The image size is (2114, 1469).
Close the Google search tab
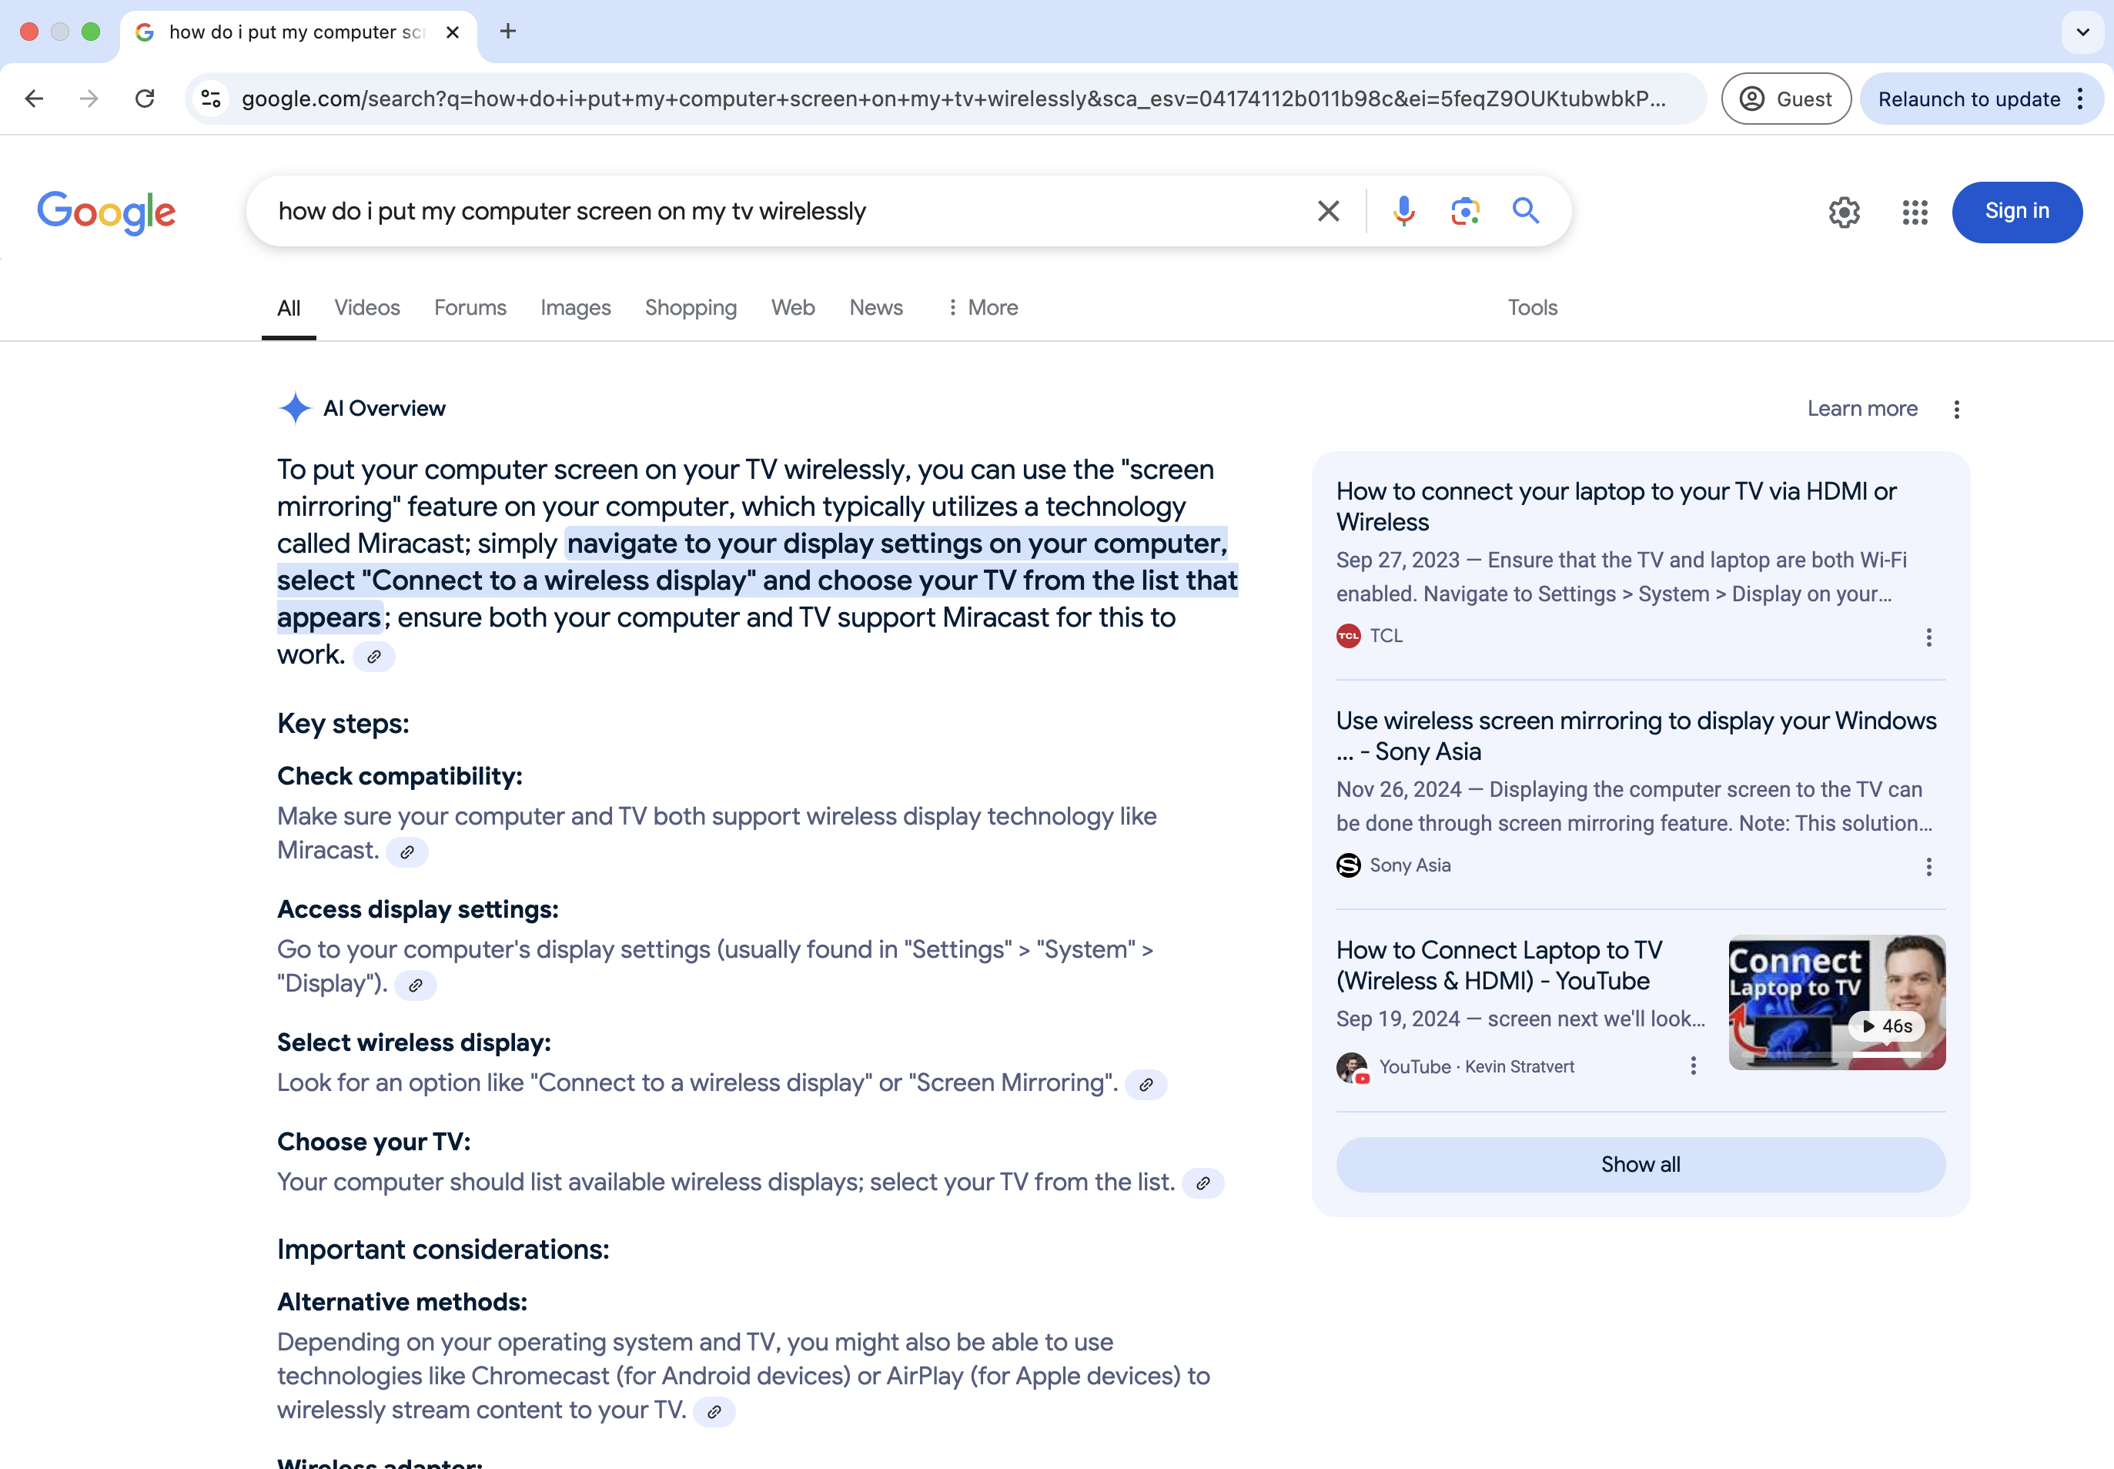452,32
